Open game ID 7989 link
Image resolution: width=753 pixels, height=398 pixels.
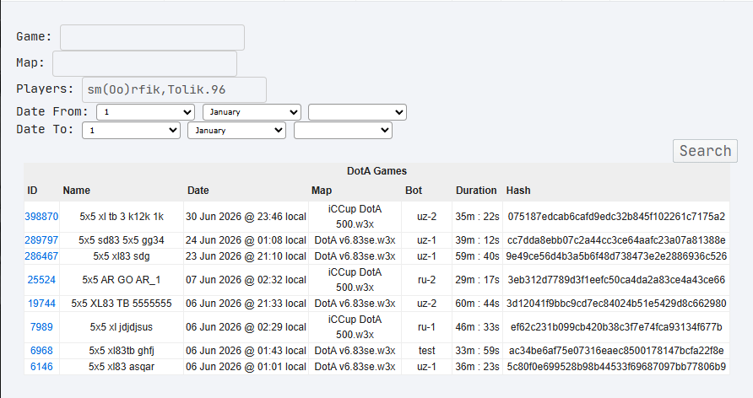pyautogui.click(x=41, y=327)
